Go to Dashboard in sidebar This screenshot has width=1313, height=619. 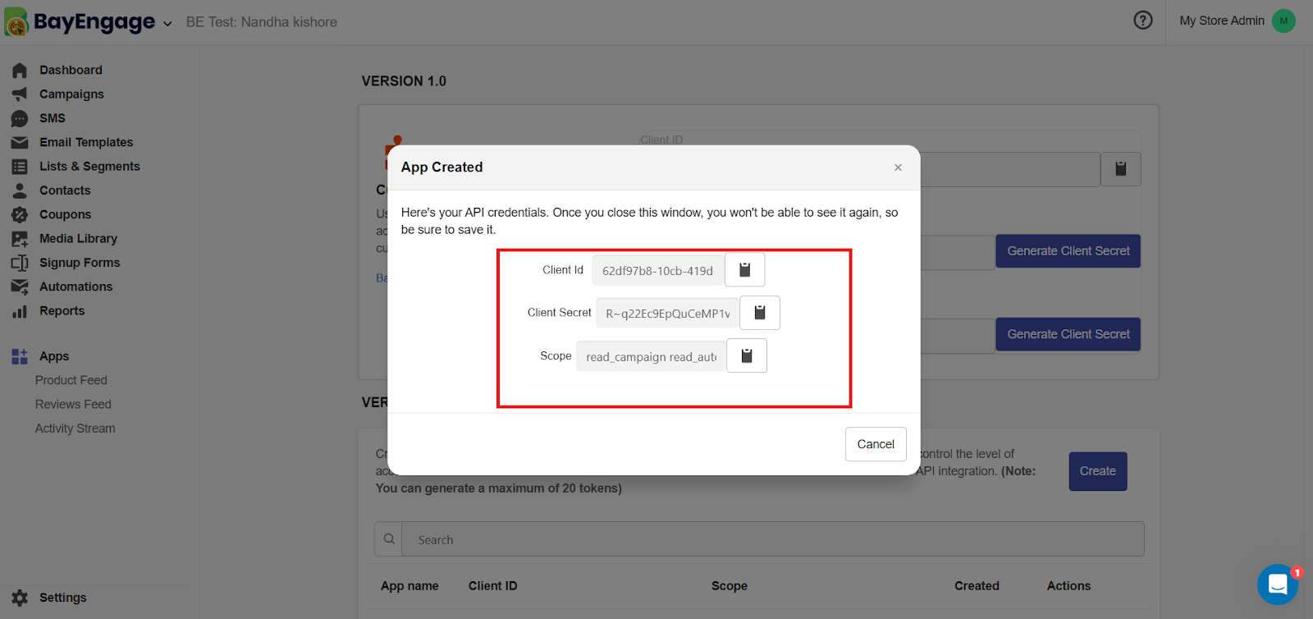71,70
